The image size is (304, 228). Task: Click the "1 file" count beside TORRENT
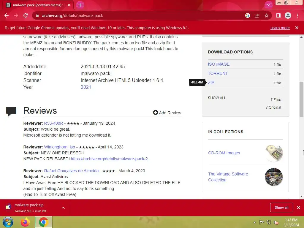coord(277,74)
